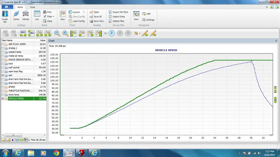The height and width of the screenshot is (157, 280).
Task: Expand the Filter dropdown
Action: click(x=54, y=16)
